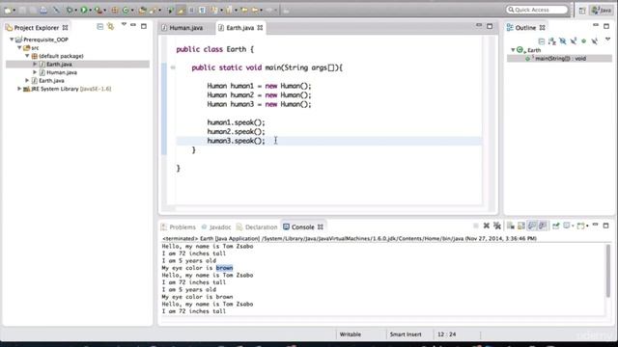Toggle Hide Static Members in Outline
618x347 pixels.
point(573,40)
